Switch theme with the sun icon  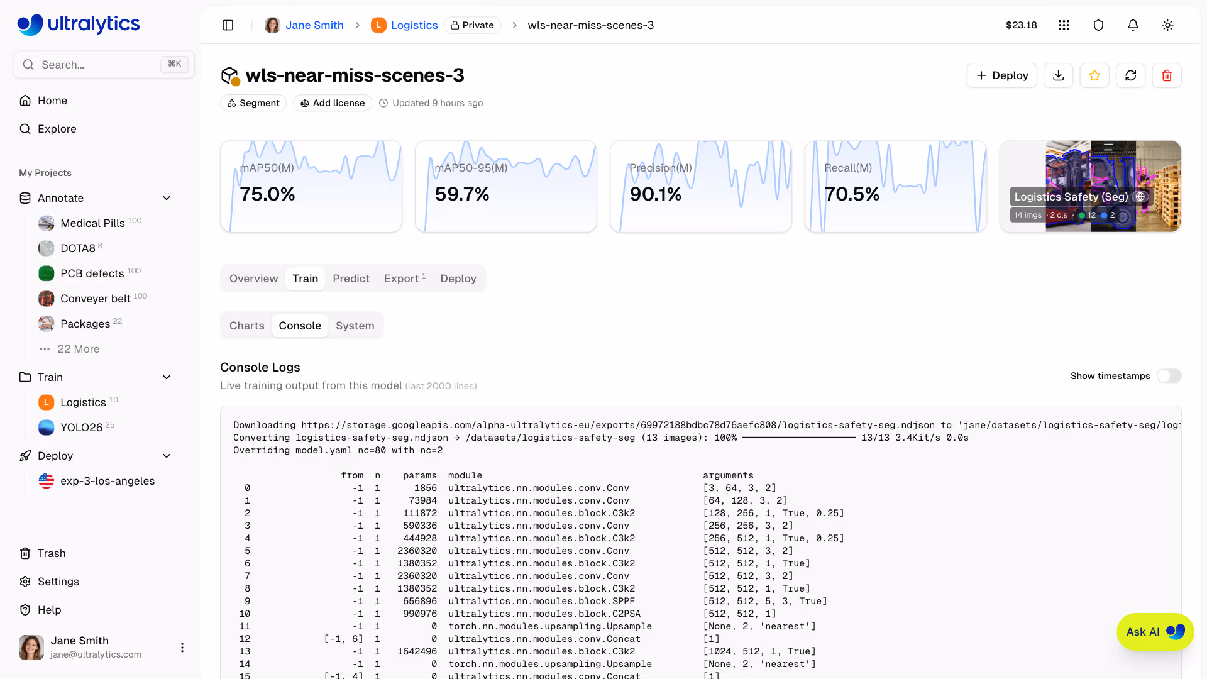pos(1167,25)
